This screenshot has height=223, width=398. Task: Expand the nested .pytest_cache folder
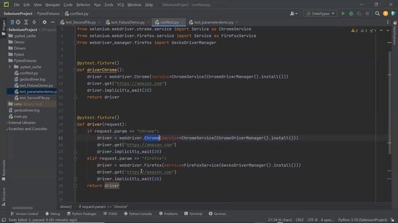click(x=10, y=67)
